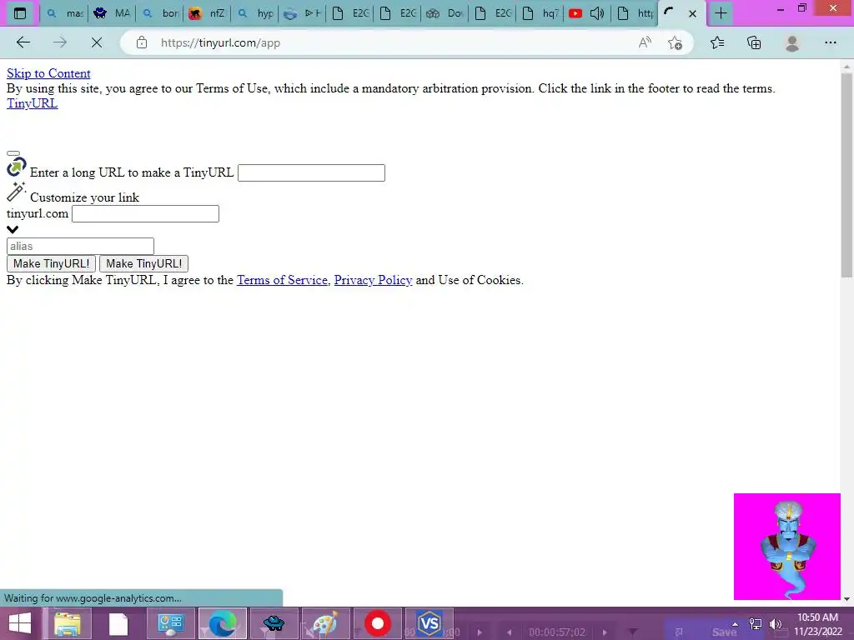Focus the tinyurl.com domain field
Image resolution: width=854 pixels, height=640 pixels.
[x=145, y=214]
